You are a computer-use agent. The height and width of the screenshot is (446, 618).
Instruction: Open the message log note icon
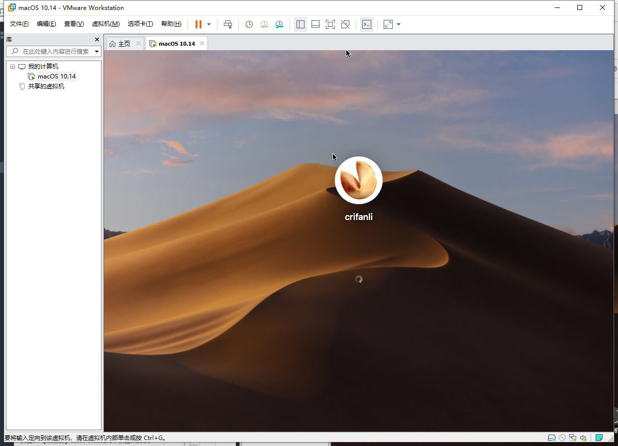pos(599,438)
